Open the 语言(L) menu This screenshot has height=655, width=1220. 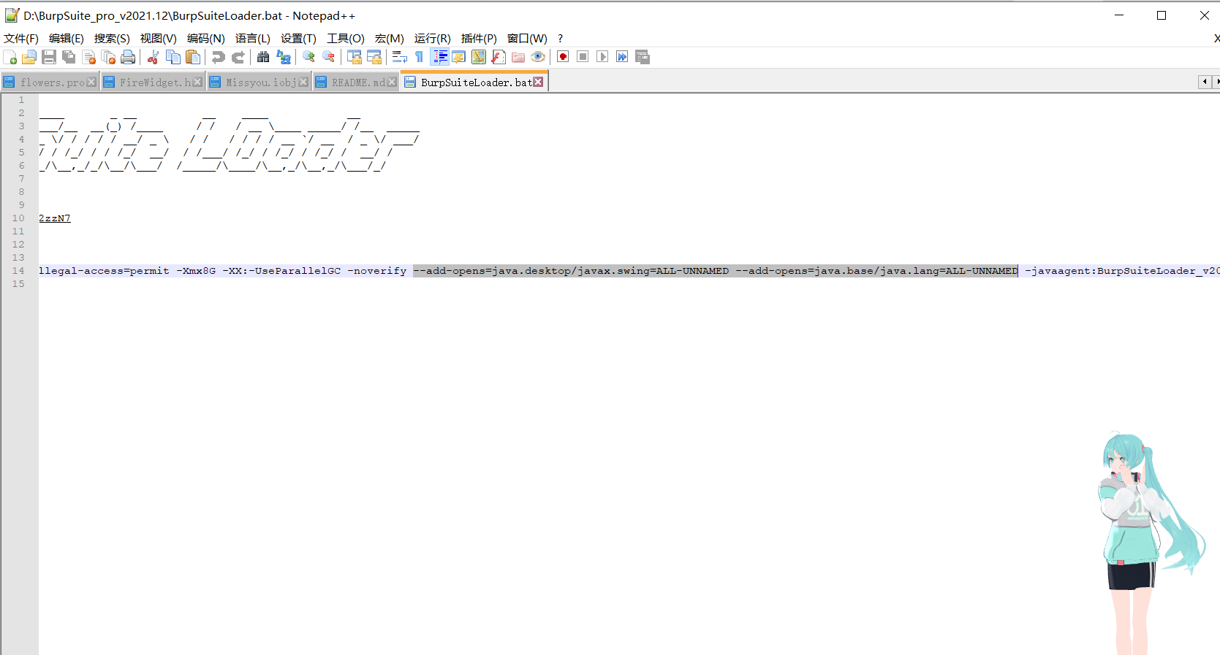pyautogui.click(x=253, y=38)
